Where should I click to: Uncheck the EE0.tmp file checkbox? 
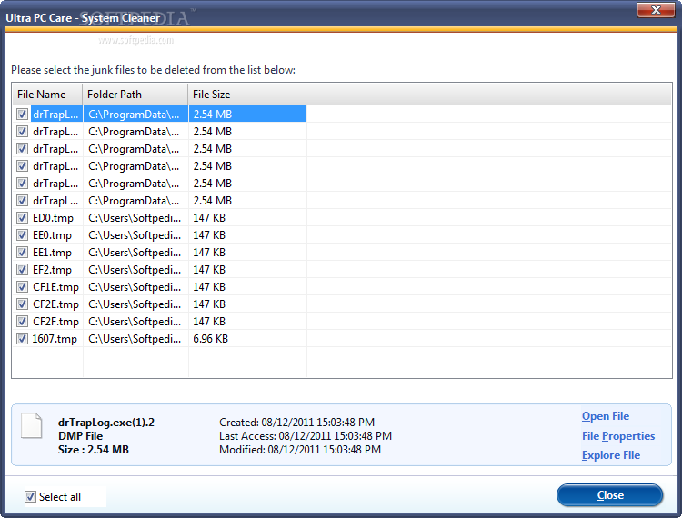click(22, 235)
